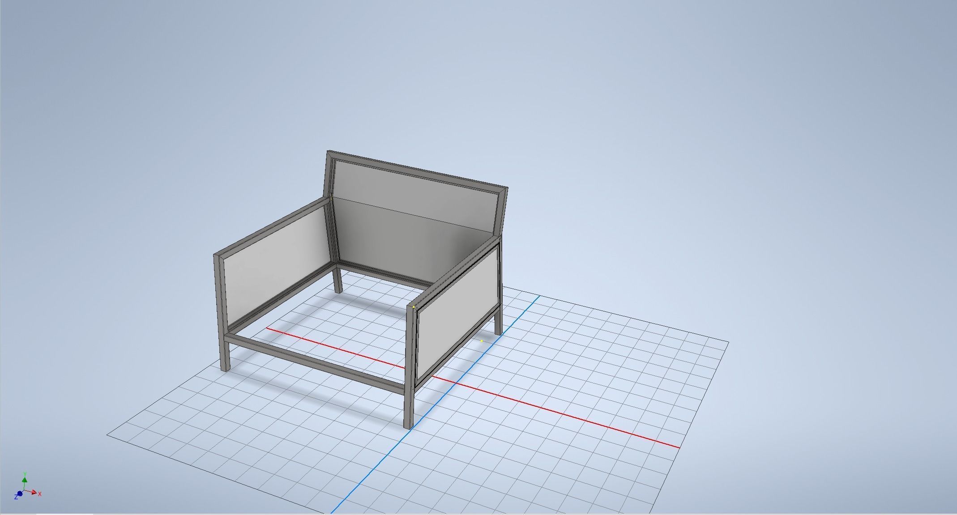This screenshot has height=515, width=957.
Task: Select the yellow point on the grid floor
Action: [x=482, y=341]
